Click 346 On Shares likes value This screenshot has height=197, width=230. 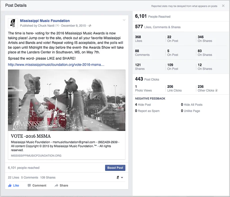tap(205, 39)
